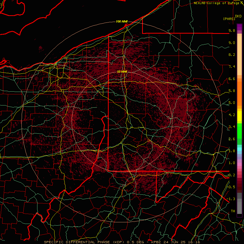Click the pink segment of the color bar

pos(239,164)
